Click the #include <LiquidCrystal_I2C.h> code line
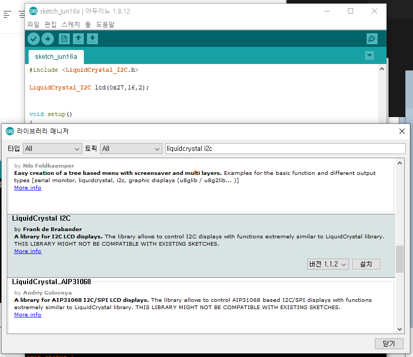 coord(84,70)
